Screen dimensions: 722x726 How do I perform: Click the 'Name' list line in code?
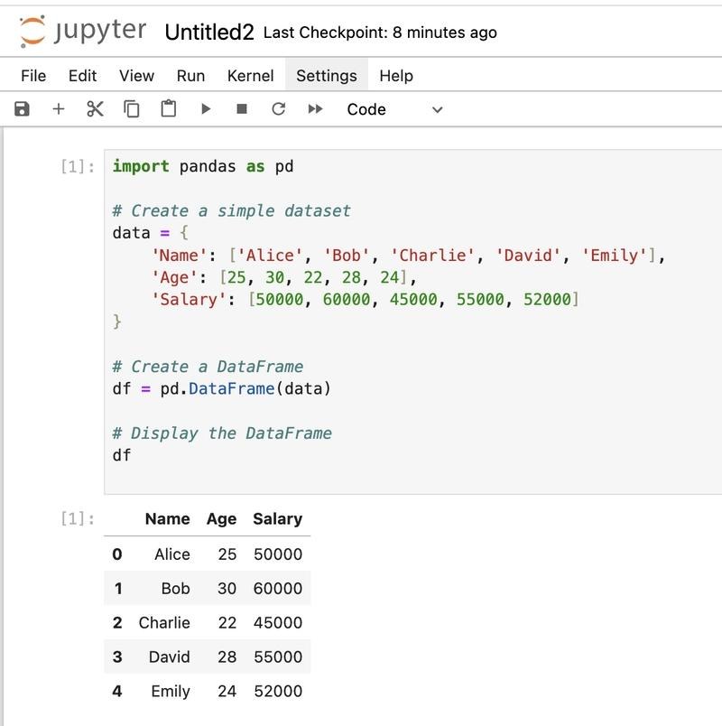[x=409, y=256]
